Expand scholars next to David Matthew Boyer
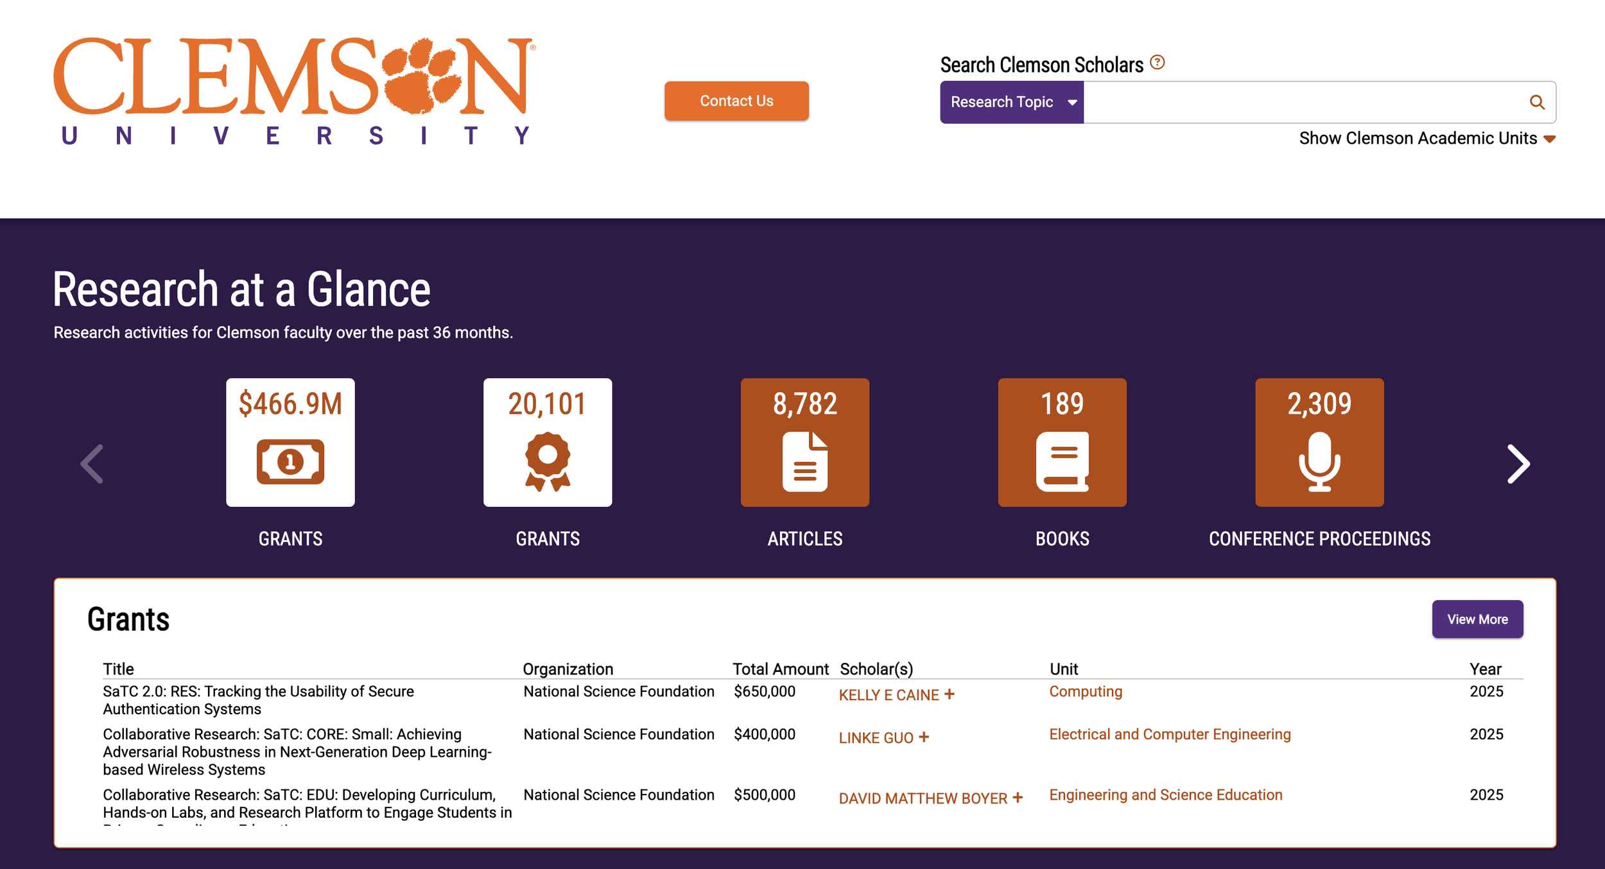This screenshot has width=1605, height=869. coord(1018,797)
